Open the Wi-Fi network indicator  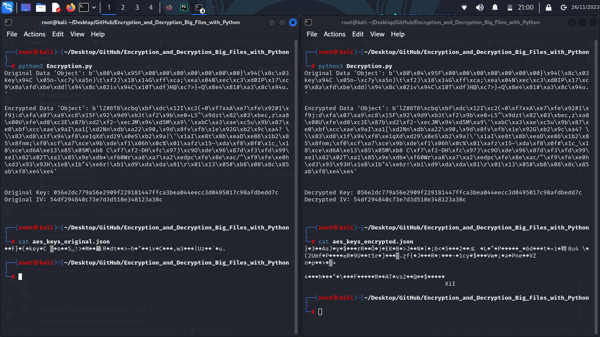point(464,7)
